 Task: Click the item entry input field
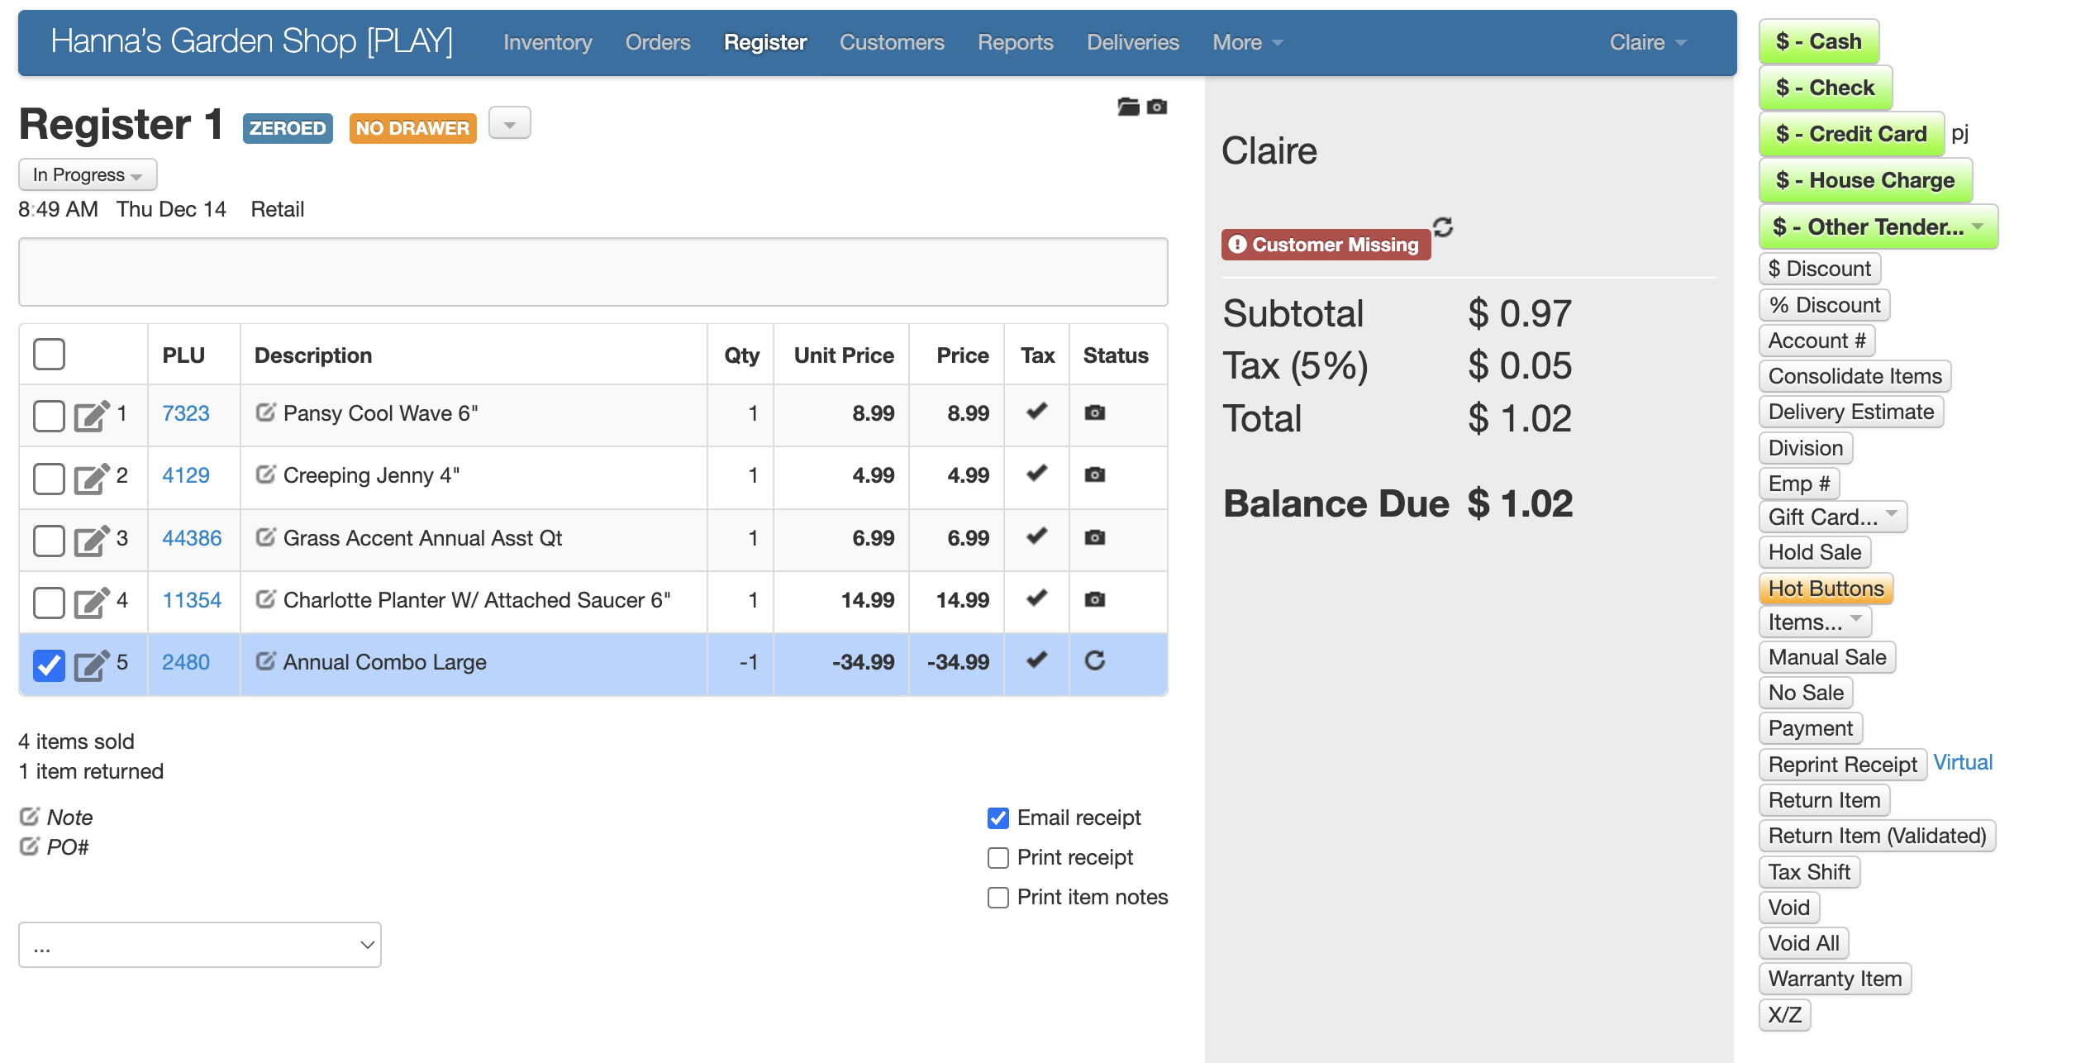click(593, 272)
